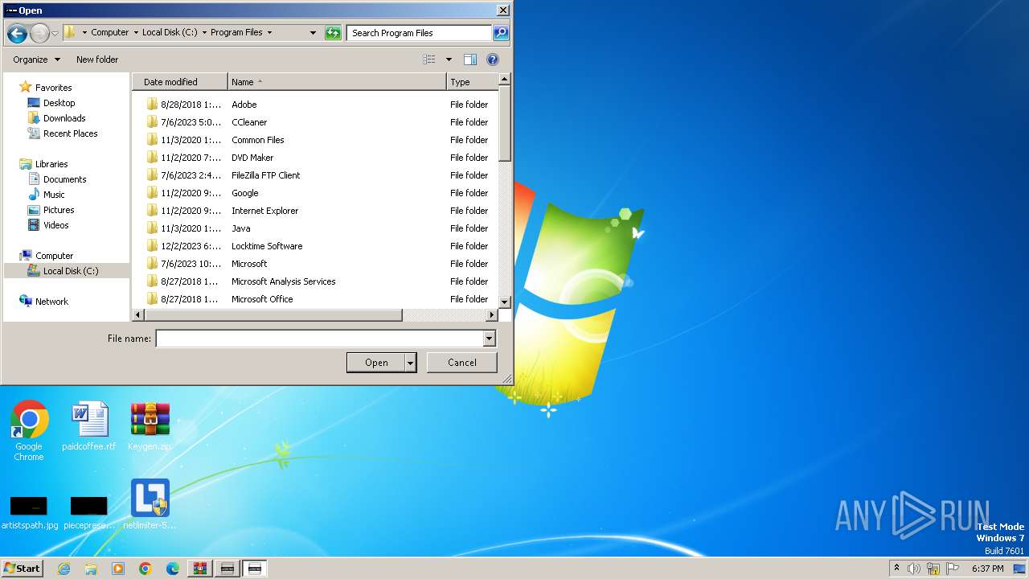The image size is (1029, 579).
Task: Sort by the Type column header
Action: (473, 82)
